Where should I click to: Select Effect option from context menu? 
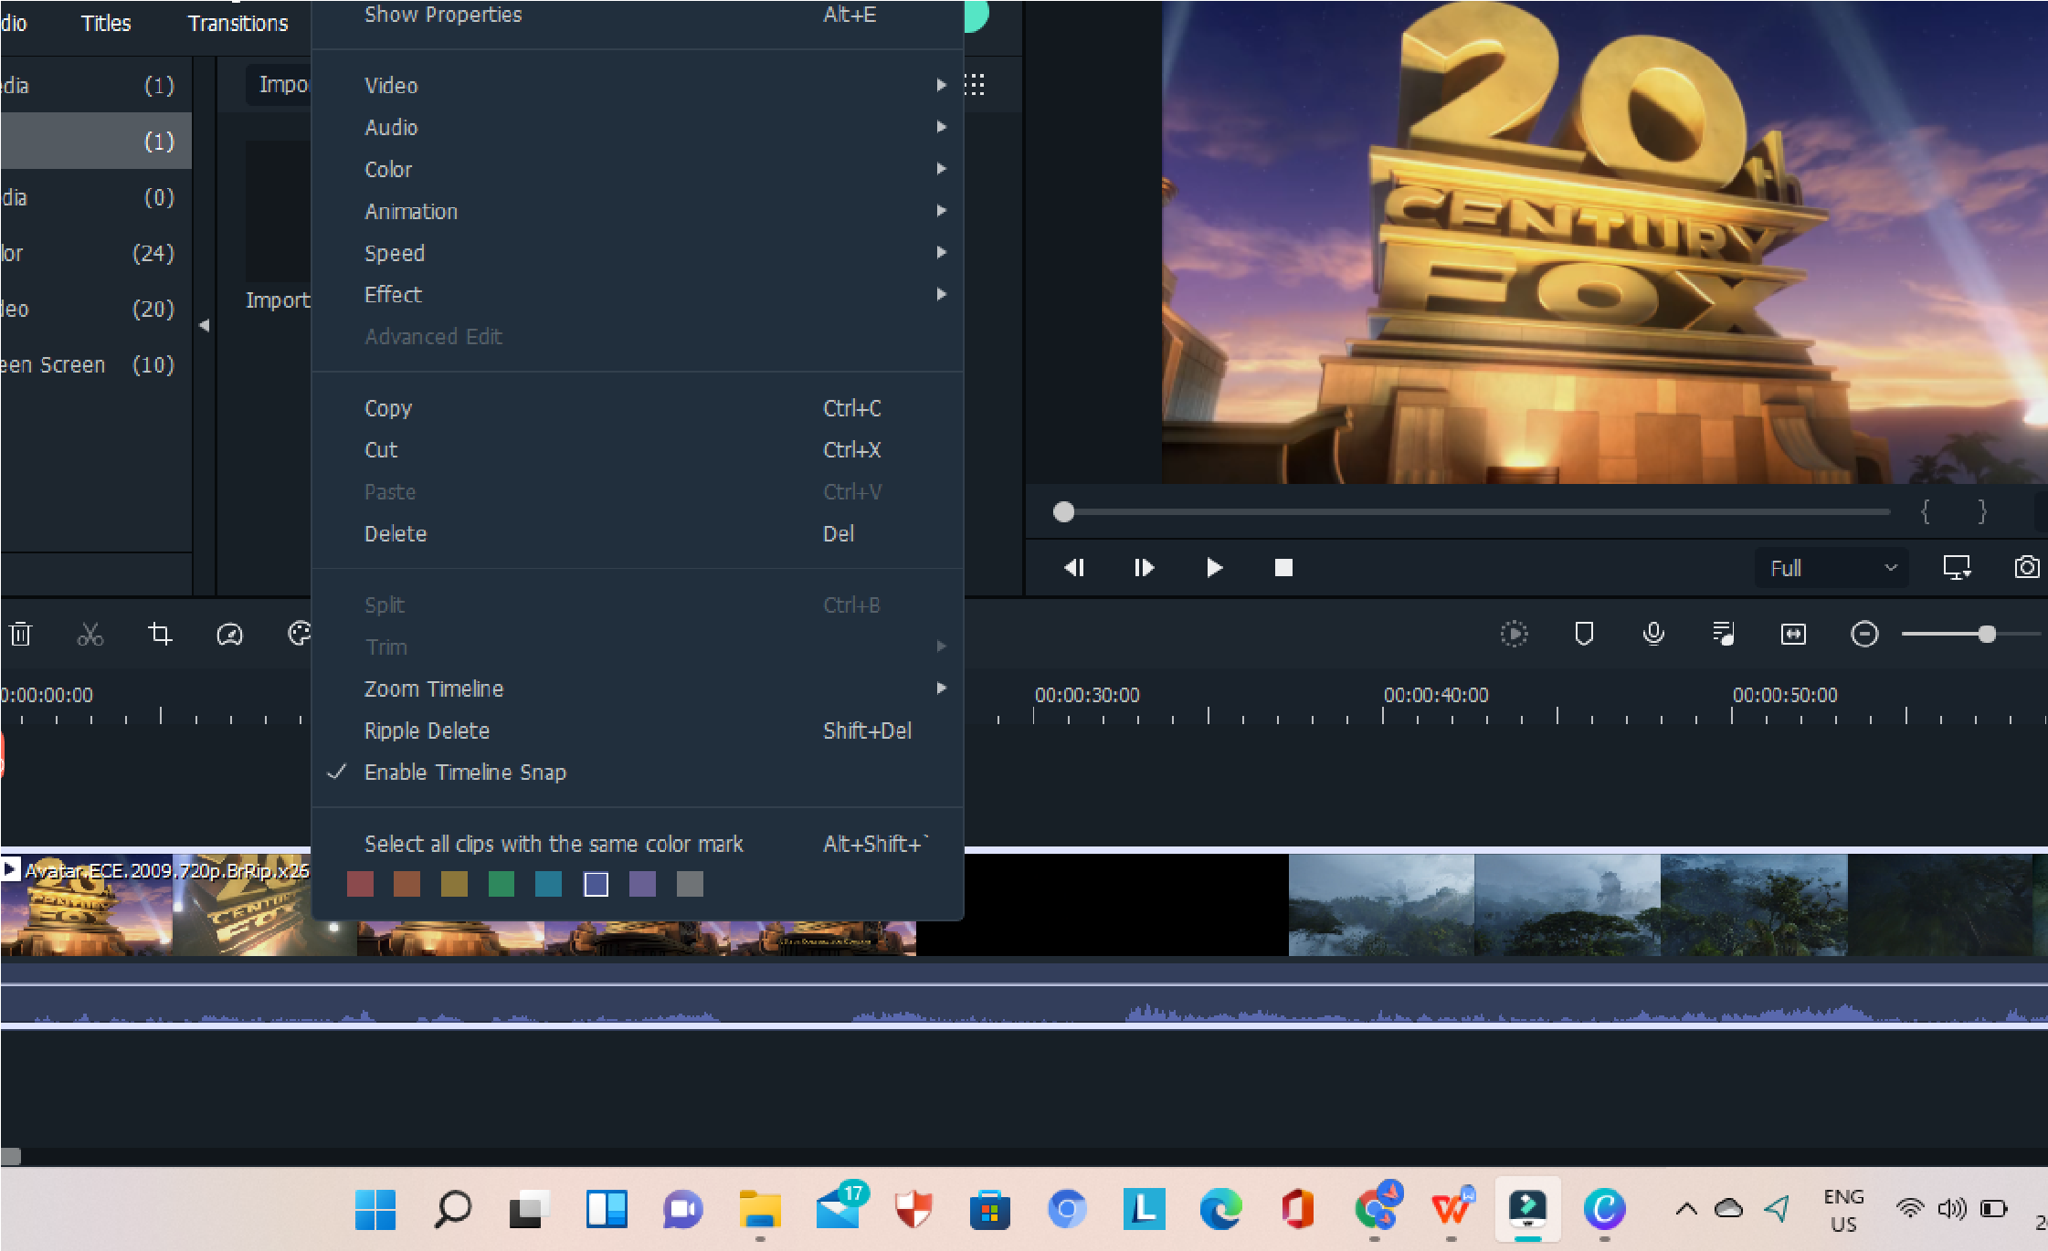pyautogui.click(x=391, y=296)
